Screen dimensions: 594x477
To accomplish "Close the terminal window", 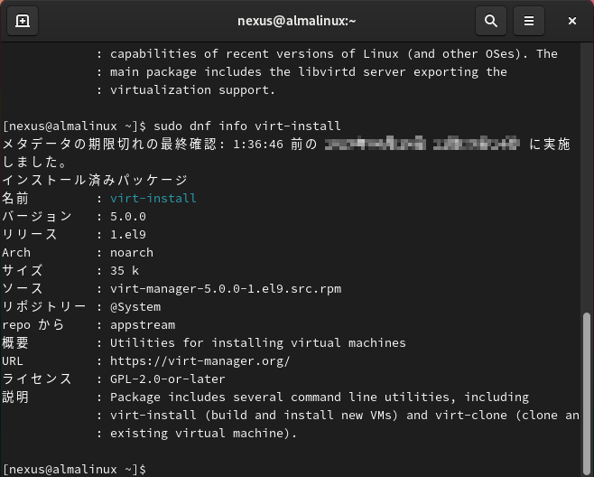I will click(x=573, y=20).
